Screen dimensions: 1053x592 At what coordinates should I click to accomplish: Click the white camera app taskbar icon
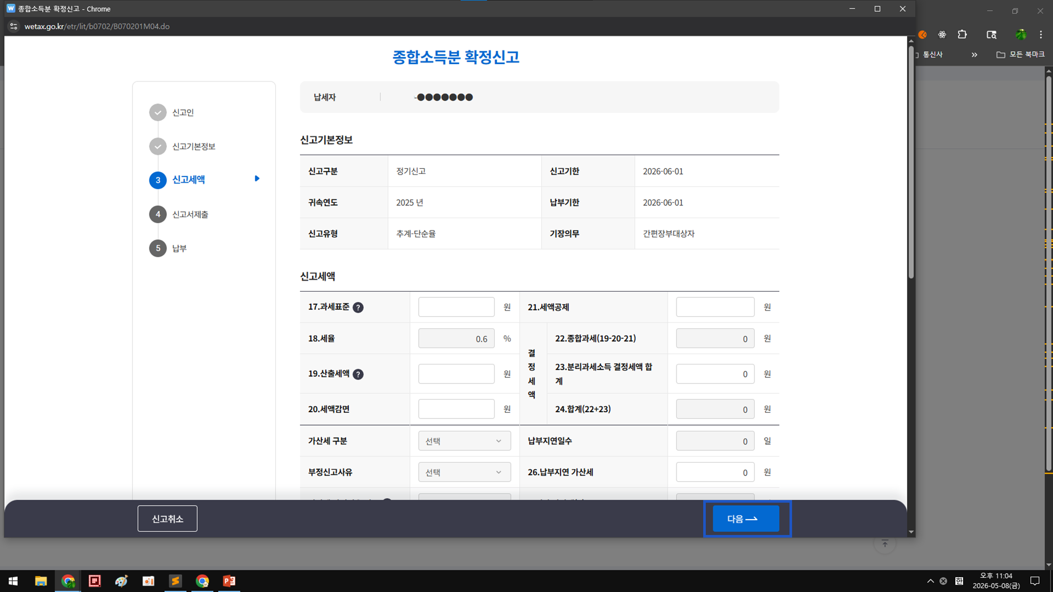click(x=148, y=581)
